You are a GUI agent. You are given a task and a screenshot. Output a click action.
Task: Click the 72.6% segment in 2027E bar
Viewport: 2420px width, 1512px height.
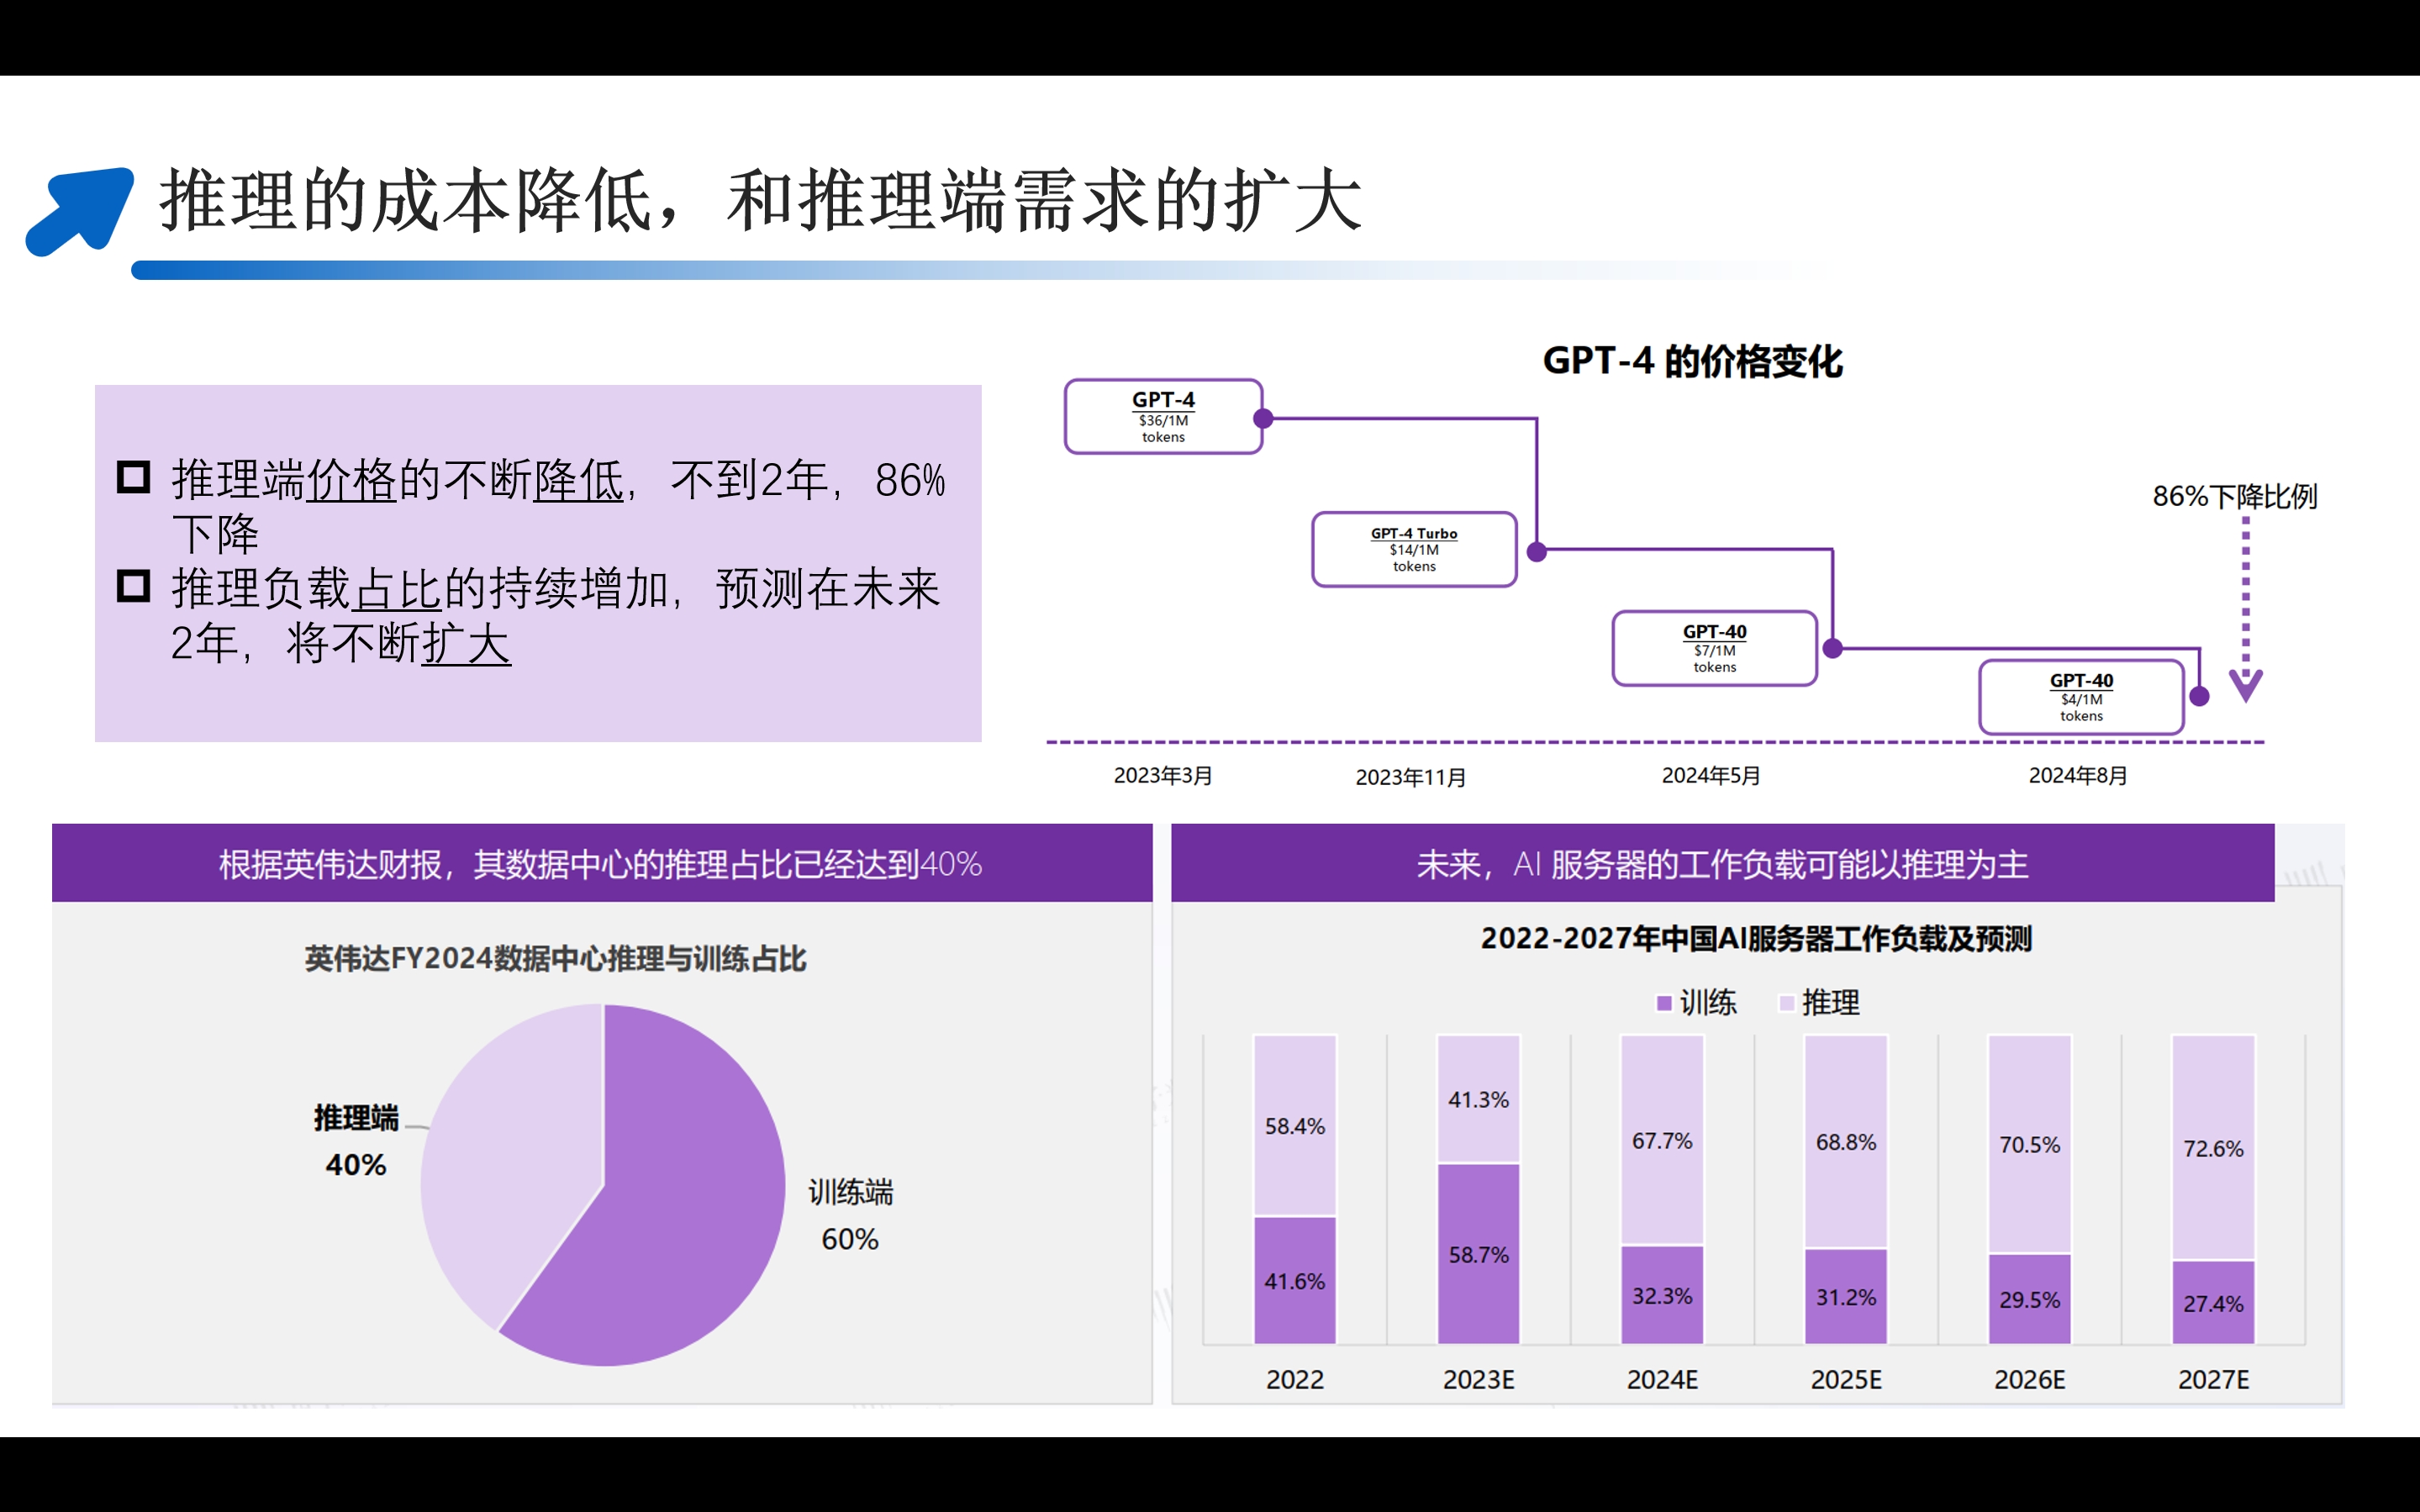[x=2213, y=1147]
